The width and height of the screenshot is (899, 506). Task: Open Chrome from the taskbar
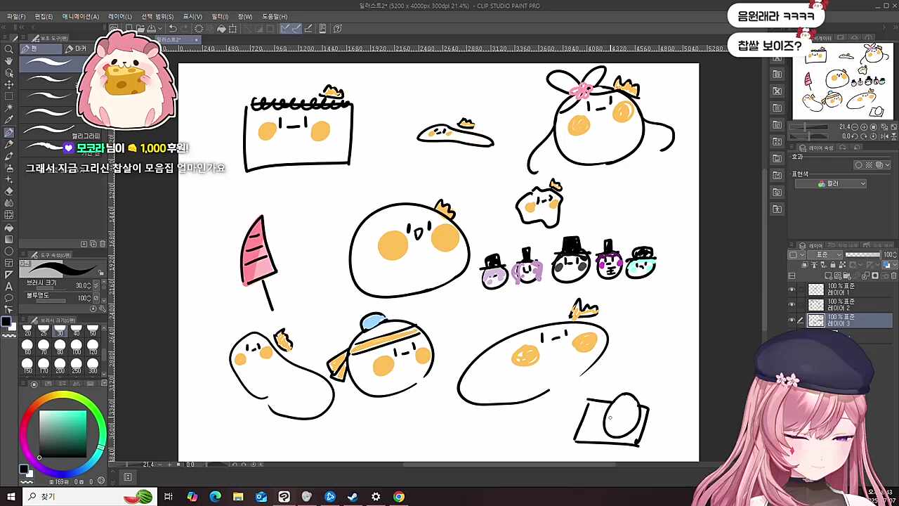tap(399, 497)
